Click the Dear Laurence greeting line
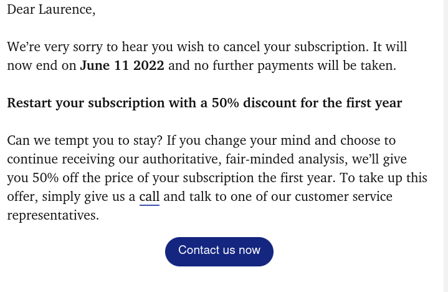The width and height of the screenshot is (448, 292). pyautogui.click(x=51, y=9)
